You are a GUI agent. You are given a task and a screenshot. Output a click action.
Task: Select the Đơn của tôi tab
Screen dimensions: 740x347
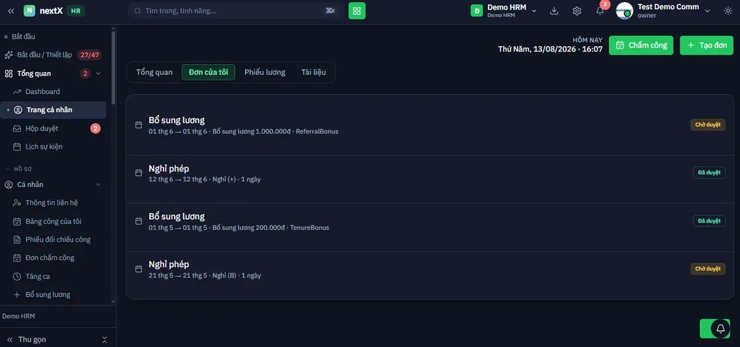(208, 72)
